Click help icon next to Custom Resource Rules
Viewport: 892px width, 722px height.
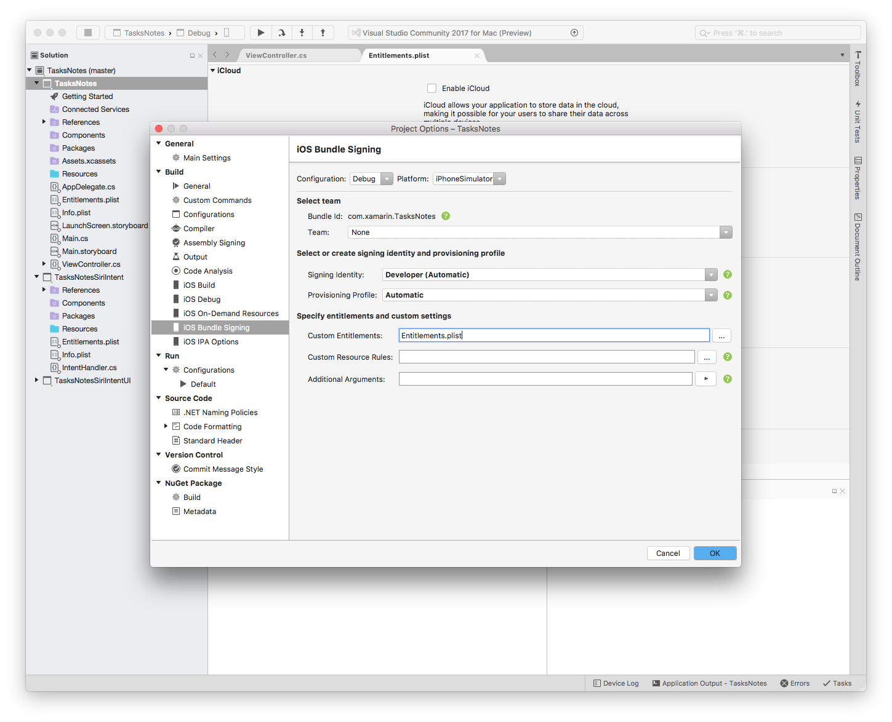(x=728, y=357)
